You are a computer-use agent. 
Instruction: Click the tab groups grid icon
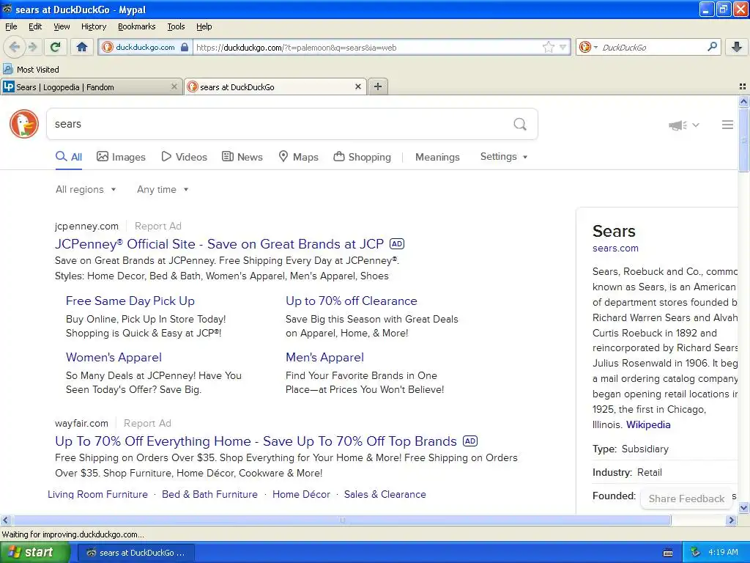coord(743,87)
